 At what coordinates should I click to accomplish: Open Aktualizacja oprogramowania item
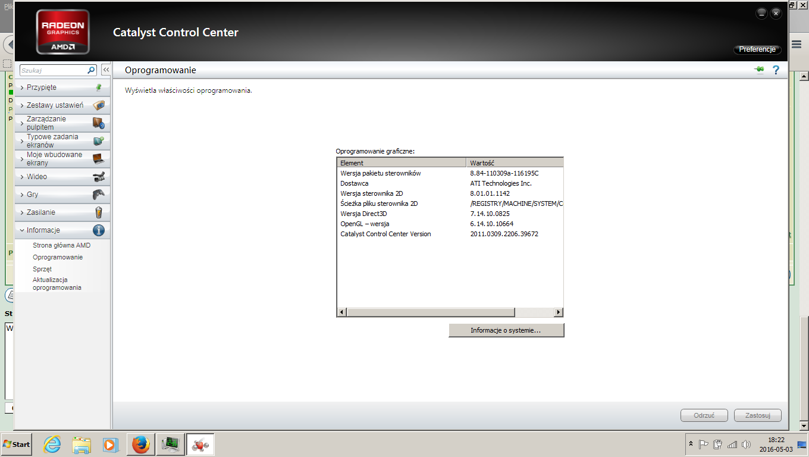pos(57,284)
